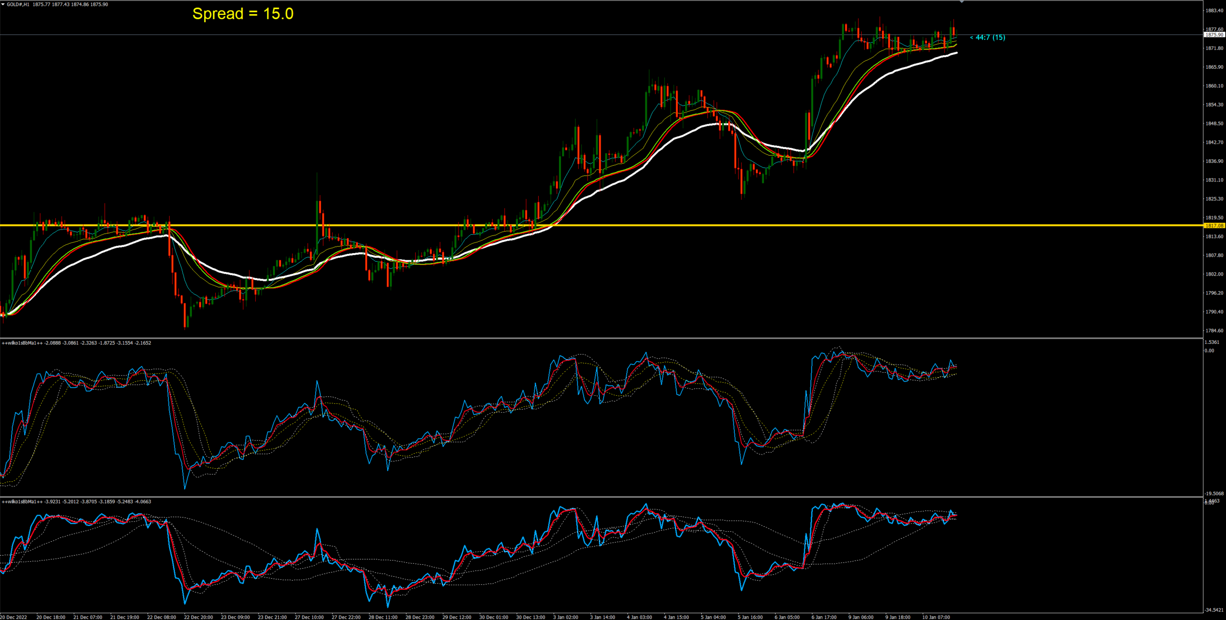This screenshot has width=1226, height=620.
Task: Click the triangle beside GOLD#,H1
Action: pyautogui.click(x=3, y=4)
